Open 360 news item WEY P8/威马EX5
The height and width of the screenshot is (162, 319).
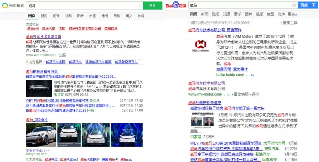click(57, 101)
